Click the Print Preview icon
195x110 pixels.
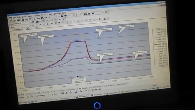point(27,20)
